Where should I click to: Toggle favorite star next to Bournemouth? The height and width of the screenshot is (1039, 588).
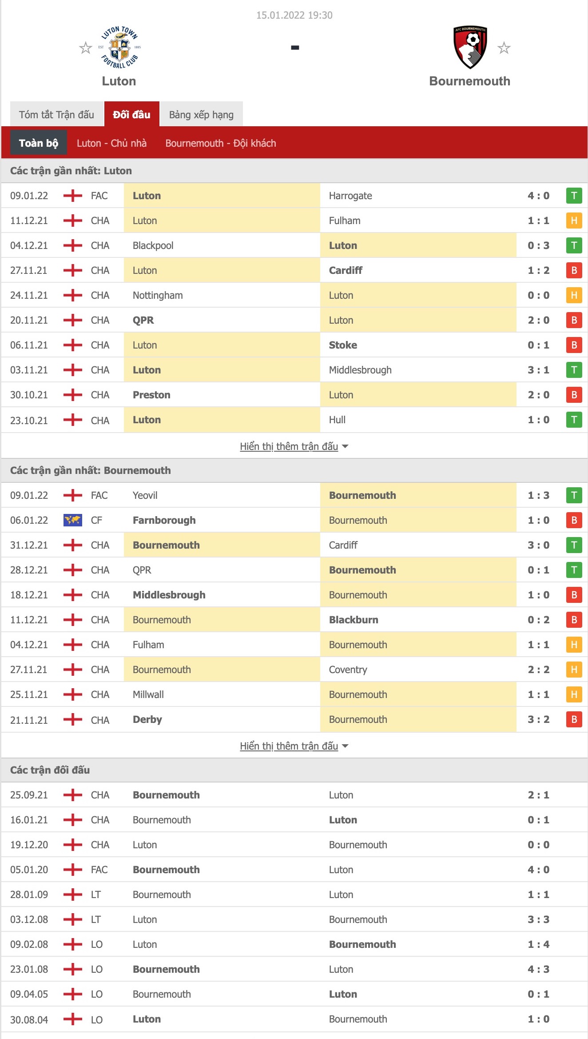(x=504, y=48)
